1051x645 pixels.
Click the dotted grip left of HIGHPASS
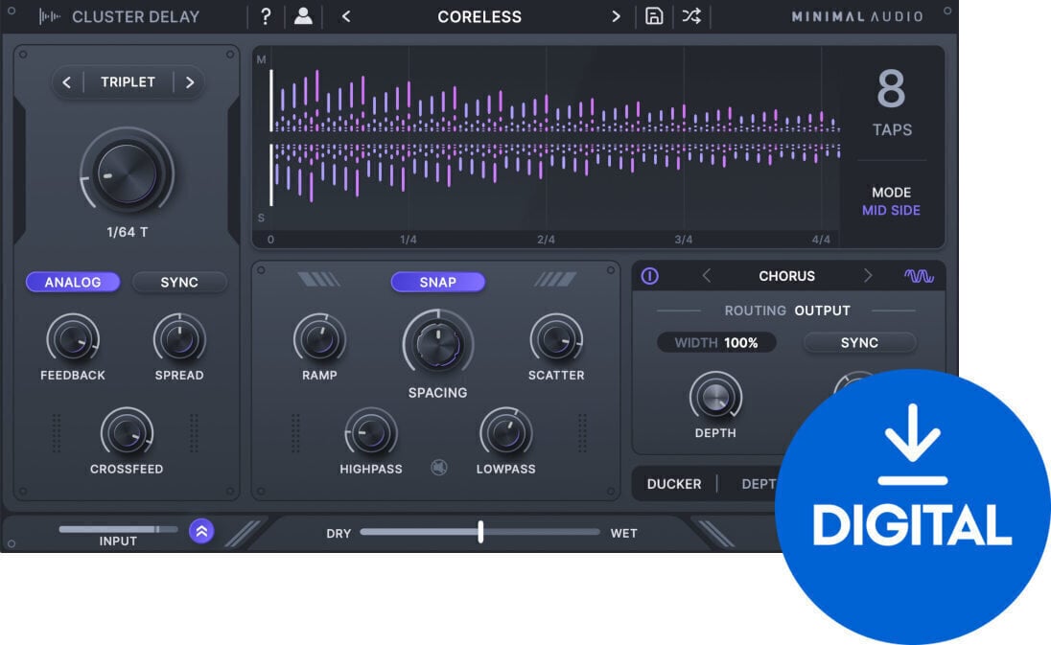coord(295,432)
